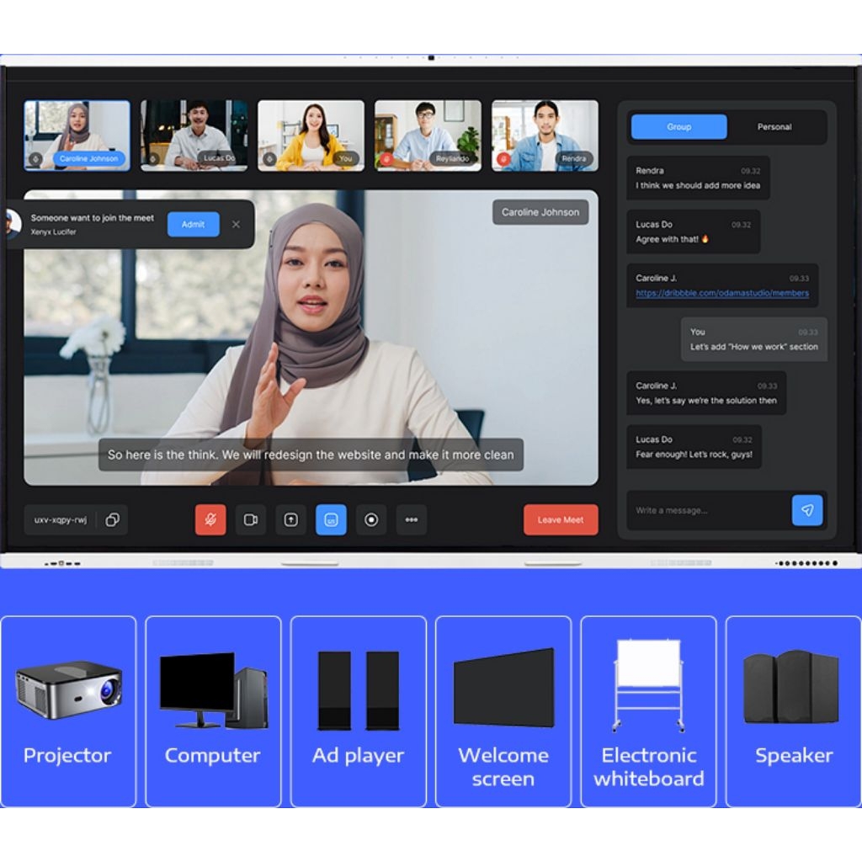The width and height of the screenshot is (862, 862).
Task: Toggle the blue closed captions button
Action: click(331, 519)
